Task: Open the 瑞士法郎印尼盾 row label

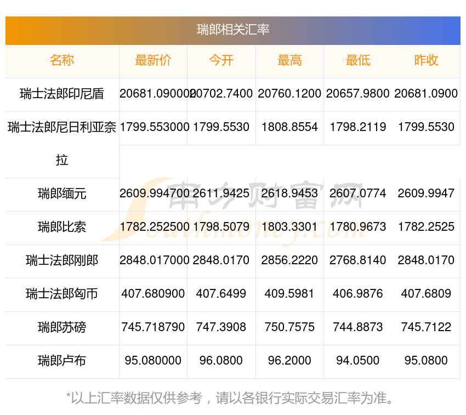Action: pyautogui.click(x=62, y=94)
